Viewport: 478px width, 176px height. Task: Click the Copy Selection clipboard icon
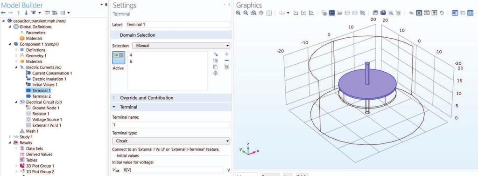216,60
